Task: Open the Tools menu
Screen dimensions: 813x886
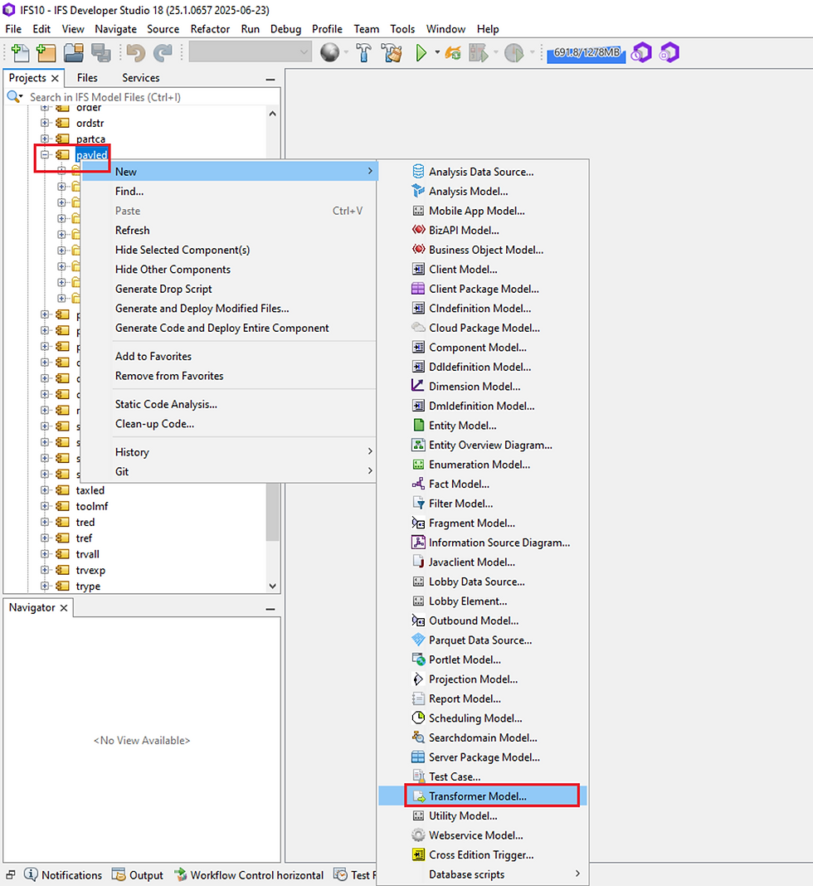Action: coord(402,29)
